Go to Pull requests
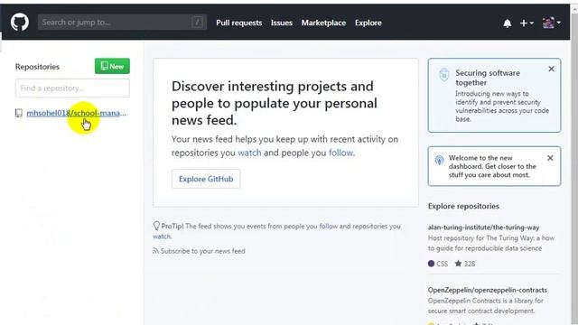The image size is (578, 325). click(238, 23)
